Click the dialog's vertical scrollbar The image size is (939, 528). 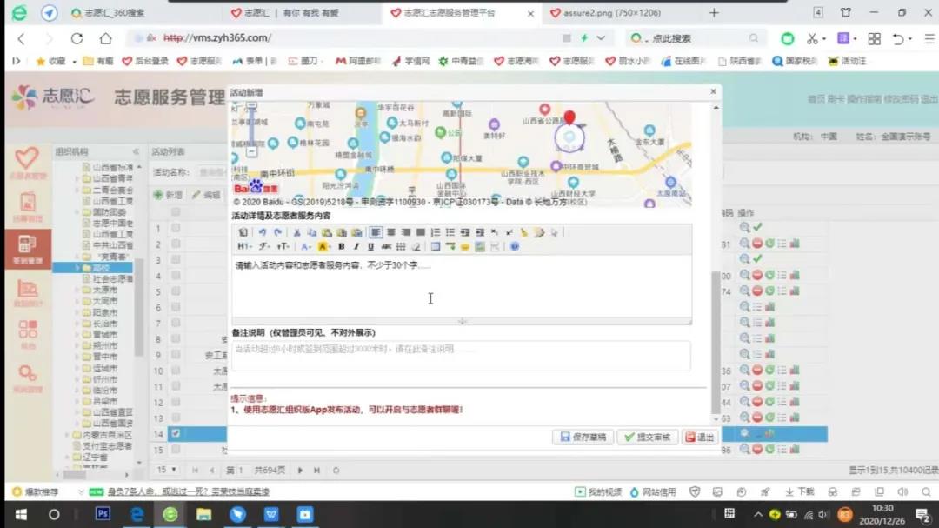(x=716, y=342)
